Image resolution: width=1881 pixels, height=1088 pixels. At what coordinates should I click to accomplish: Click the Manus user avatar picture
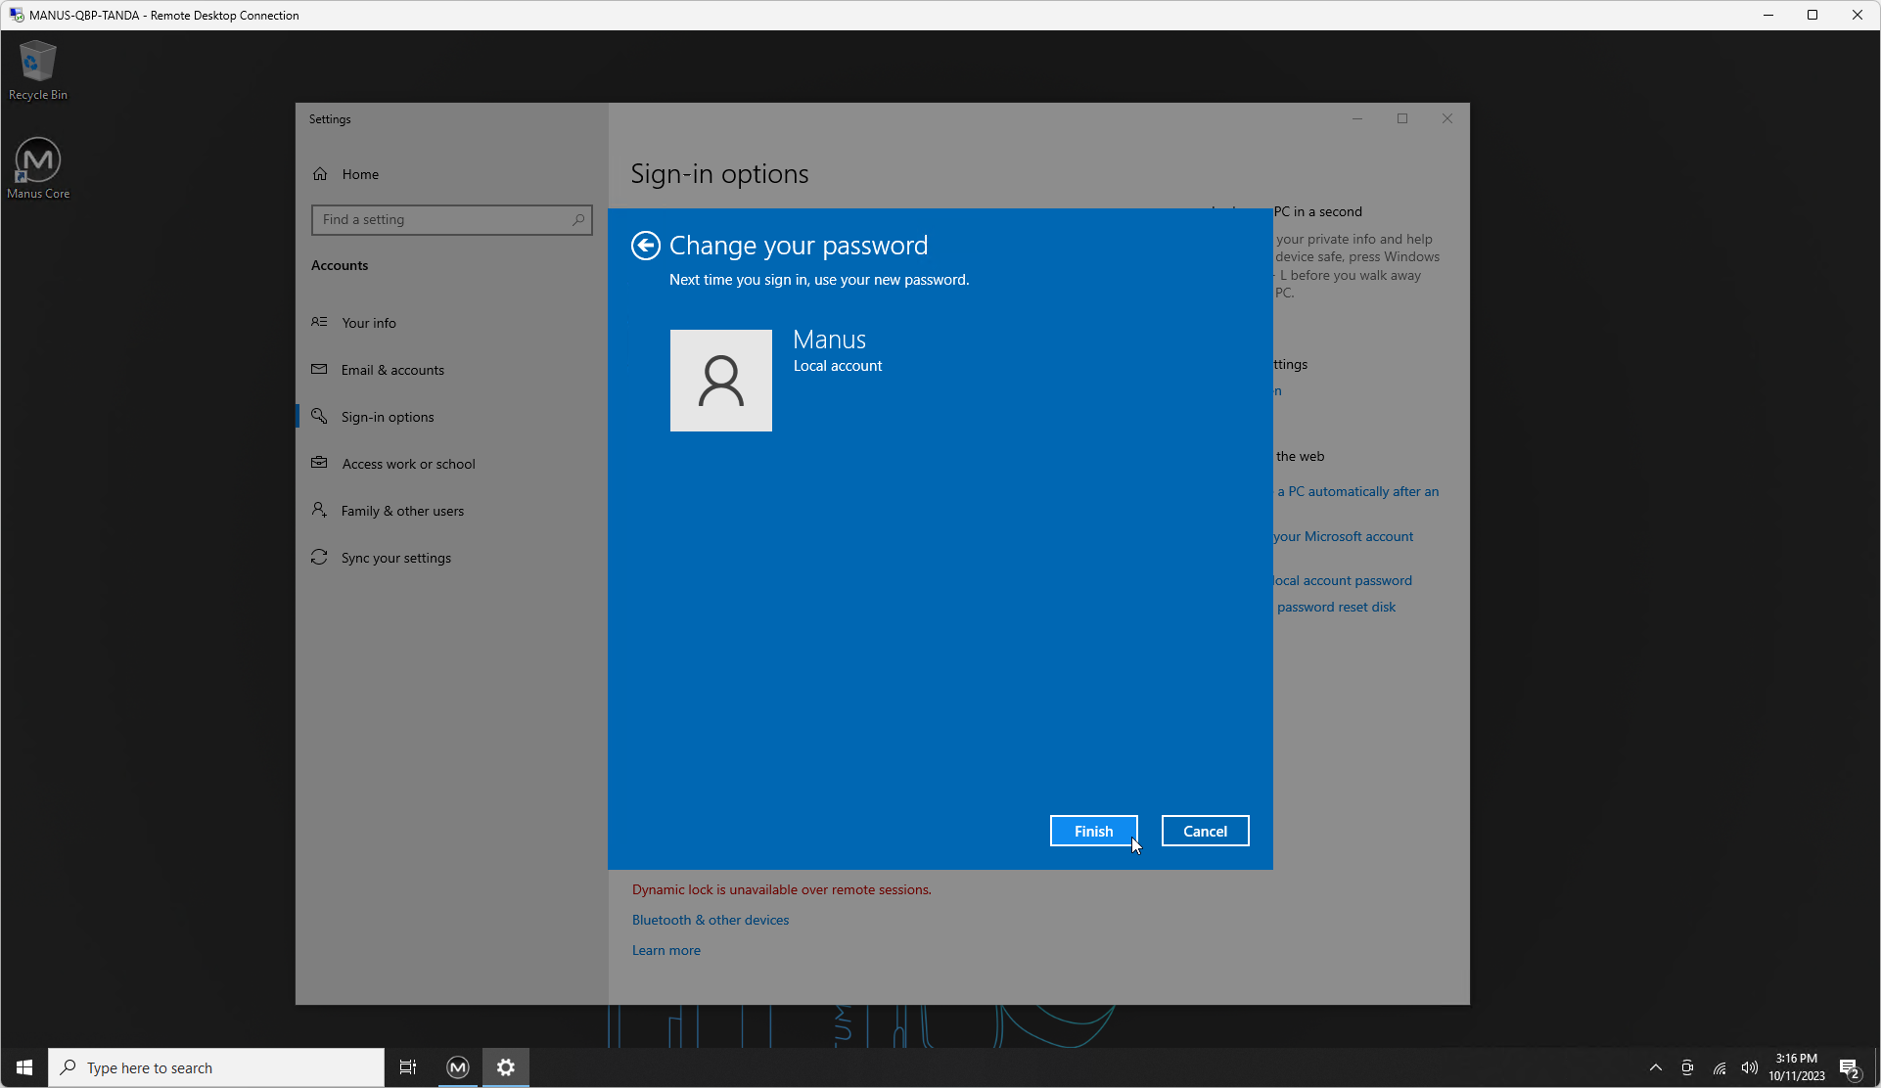pyautogui.click(x=721, y=381)
